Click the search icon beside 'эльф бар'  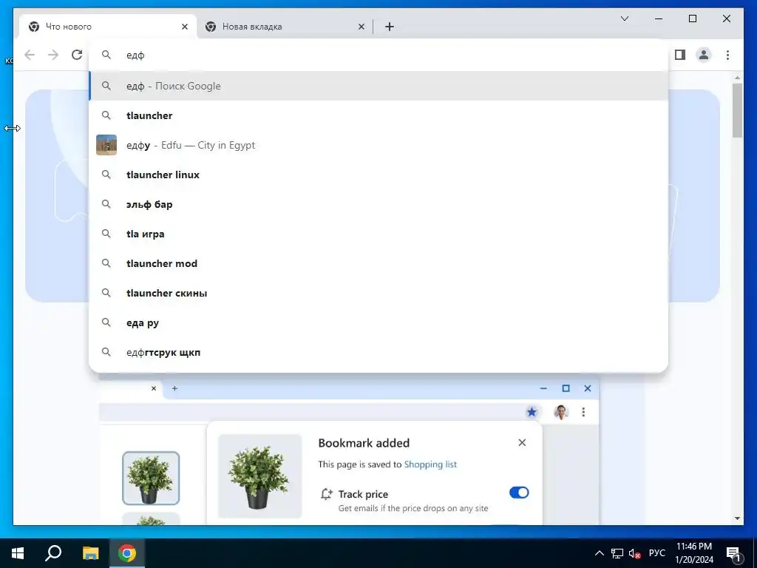(x=106, y=204)
